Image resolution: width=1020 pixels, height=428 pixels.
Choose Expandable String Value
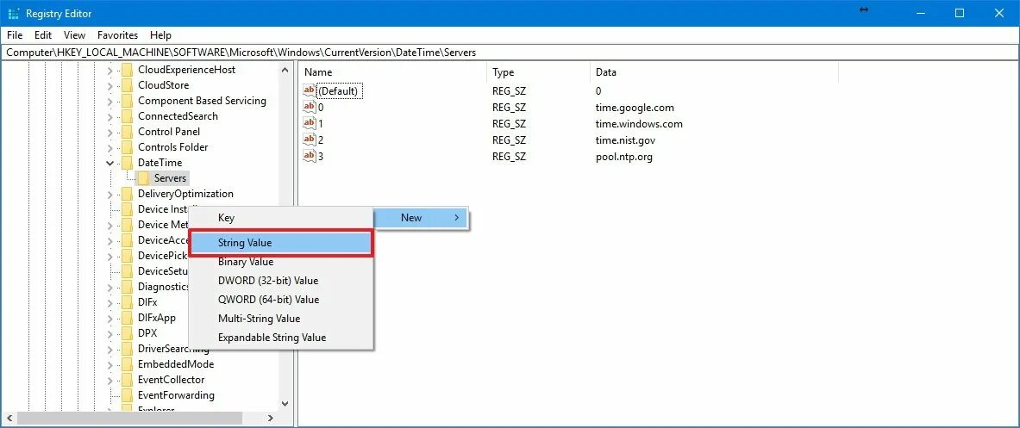pos(280,338)
